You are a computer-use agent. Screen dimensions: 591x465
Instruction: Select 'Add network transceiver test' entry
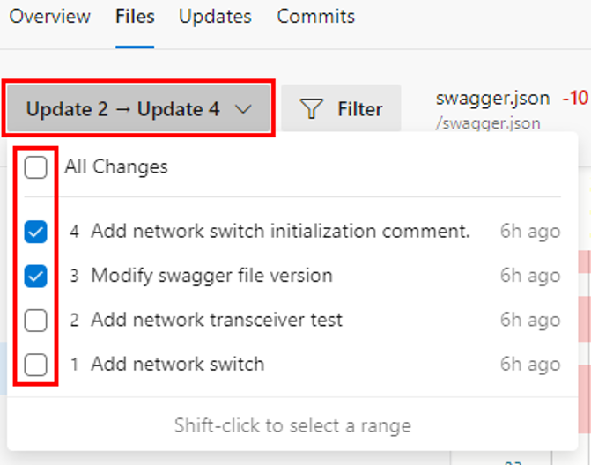[217, 320]
